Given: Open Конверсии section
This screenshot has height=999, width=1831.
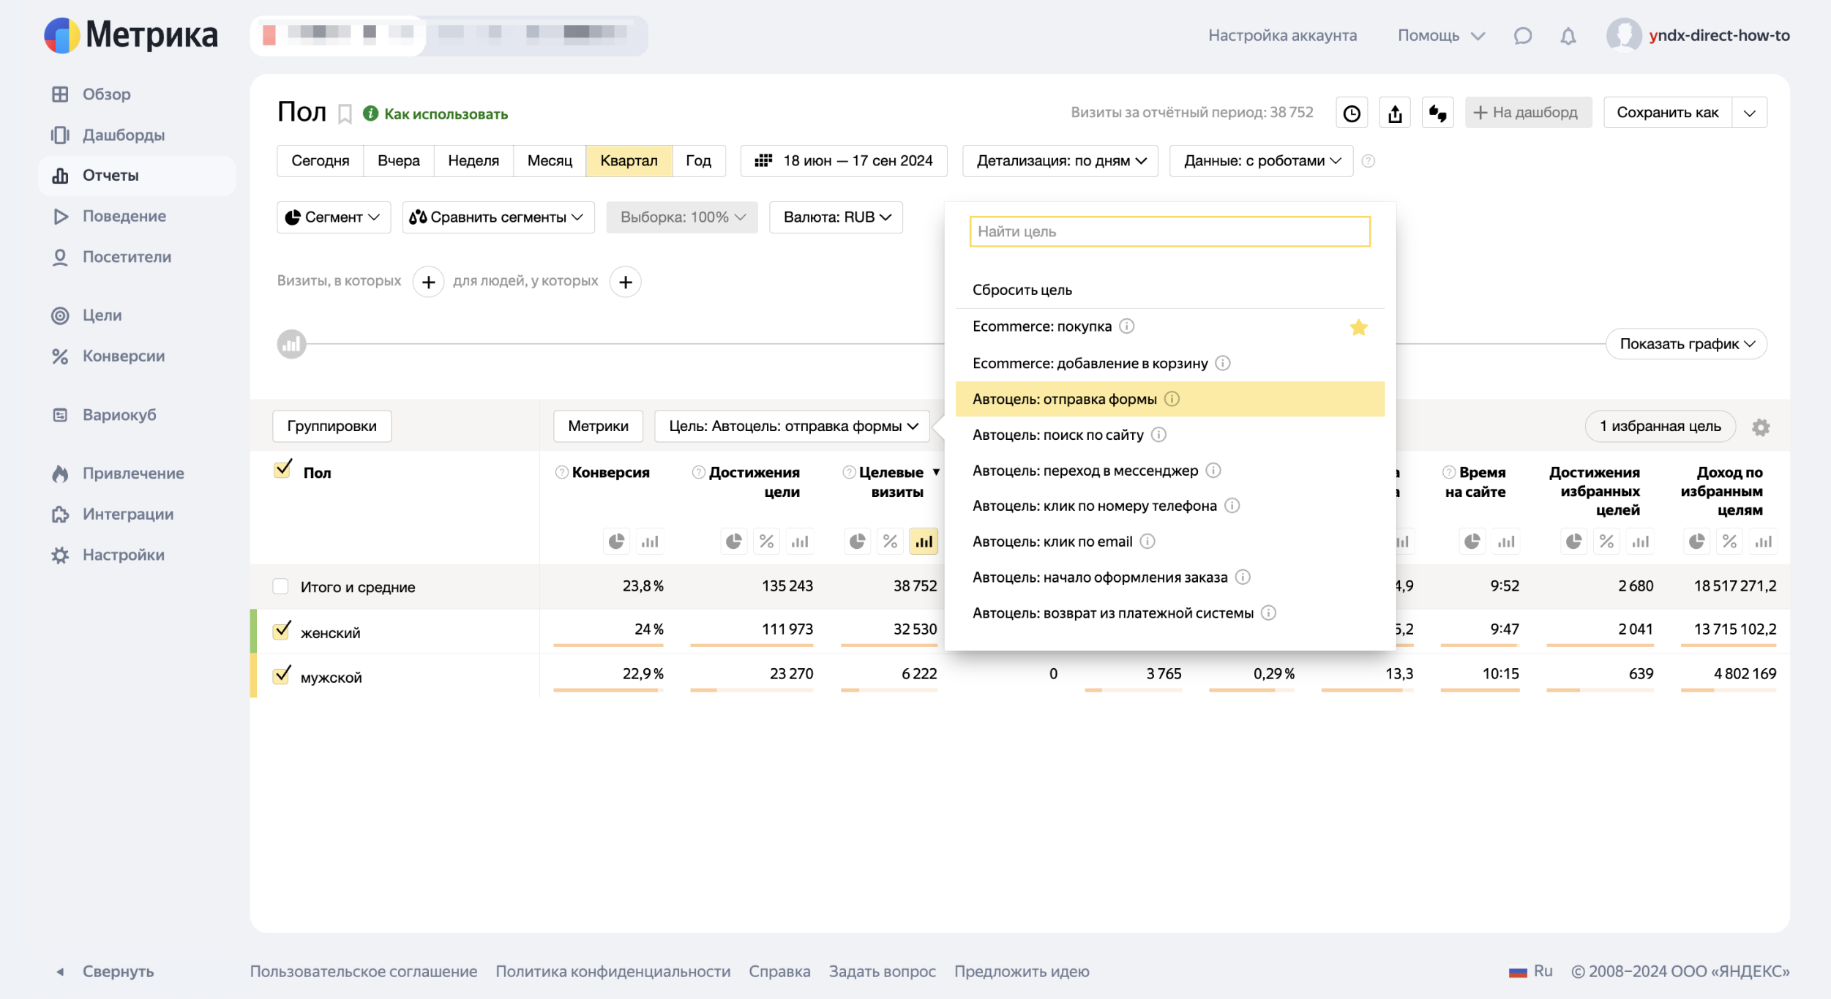Looking at the screenshot, I should click(x=108, y=356).
